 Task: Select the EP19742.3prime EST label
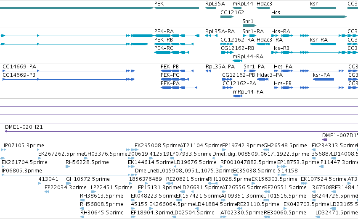243,146
